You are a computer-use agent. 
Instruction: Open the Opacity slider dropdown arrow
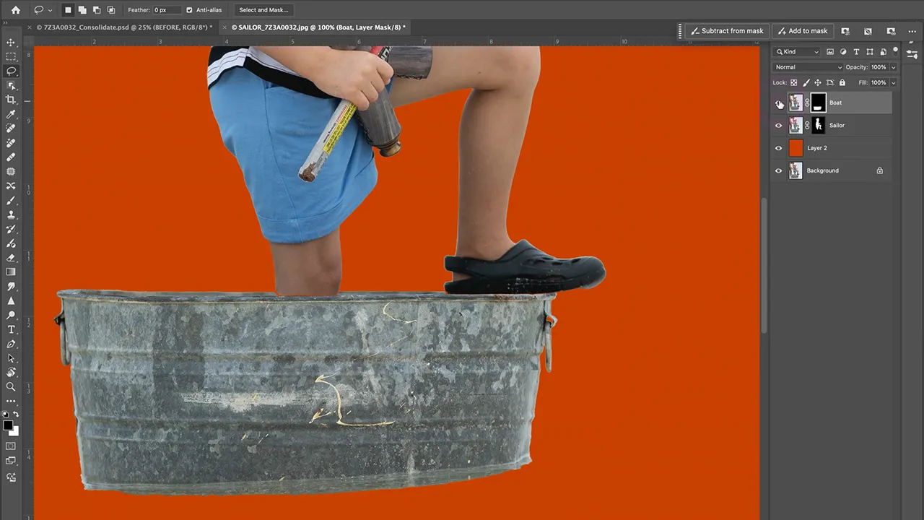point(893,67)
